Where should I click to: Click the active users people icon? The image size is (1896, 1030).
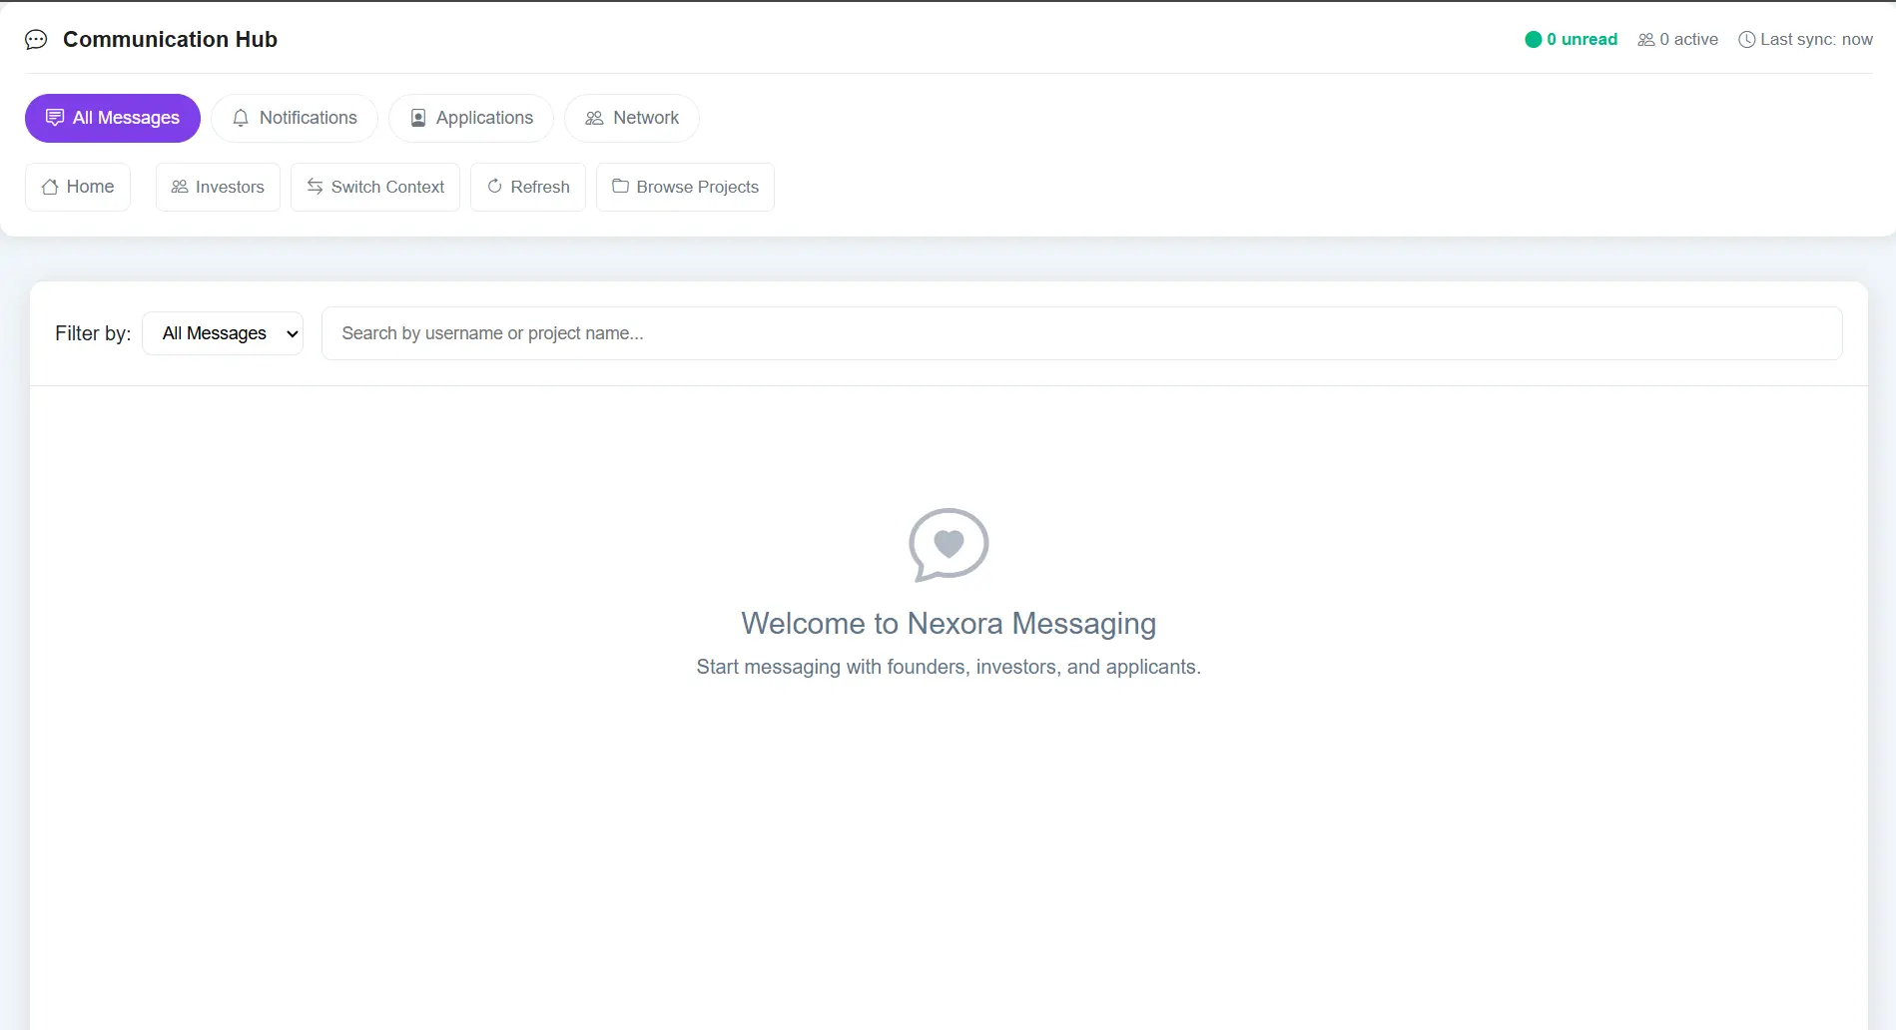1646,40
